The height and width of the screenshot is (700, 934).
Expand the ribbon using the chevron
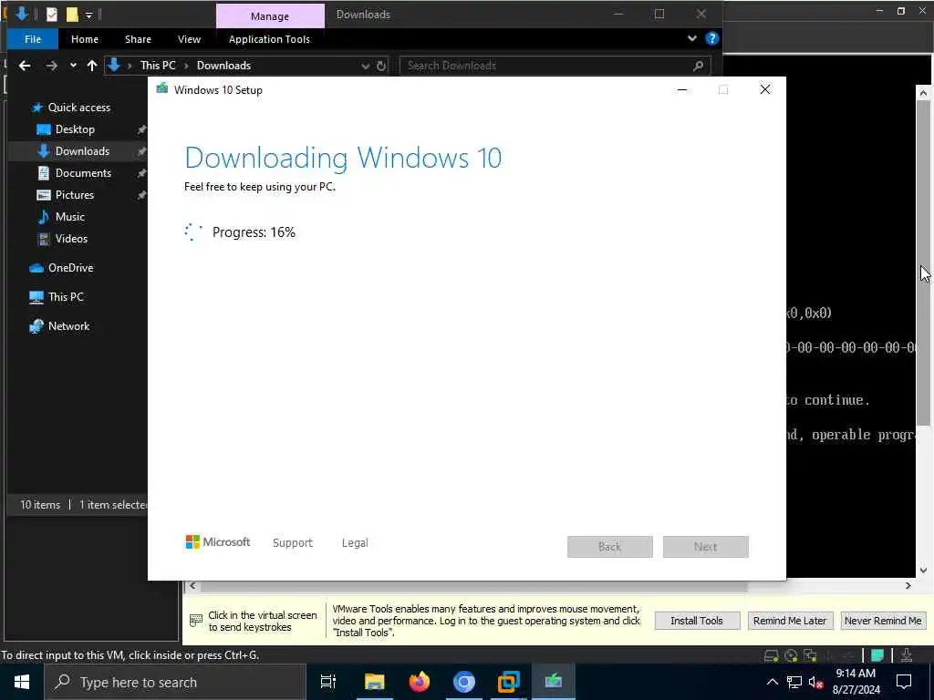pyautogui.click(x=691, y=38)
